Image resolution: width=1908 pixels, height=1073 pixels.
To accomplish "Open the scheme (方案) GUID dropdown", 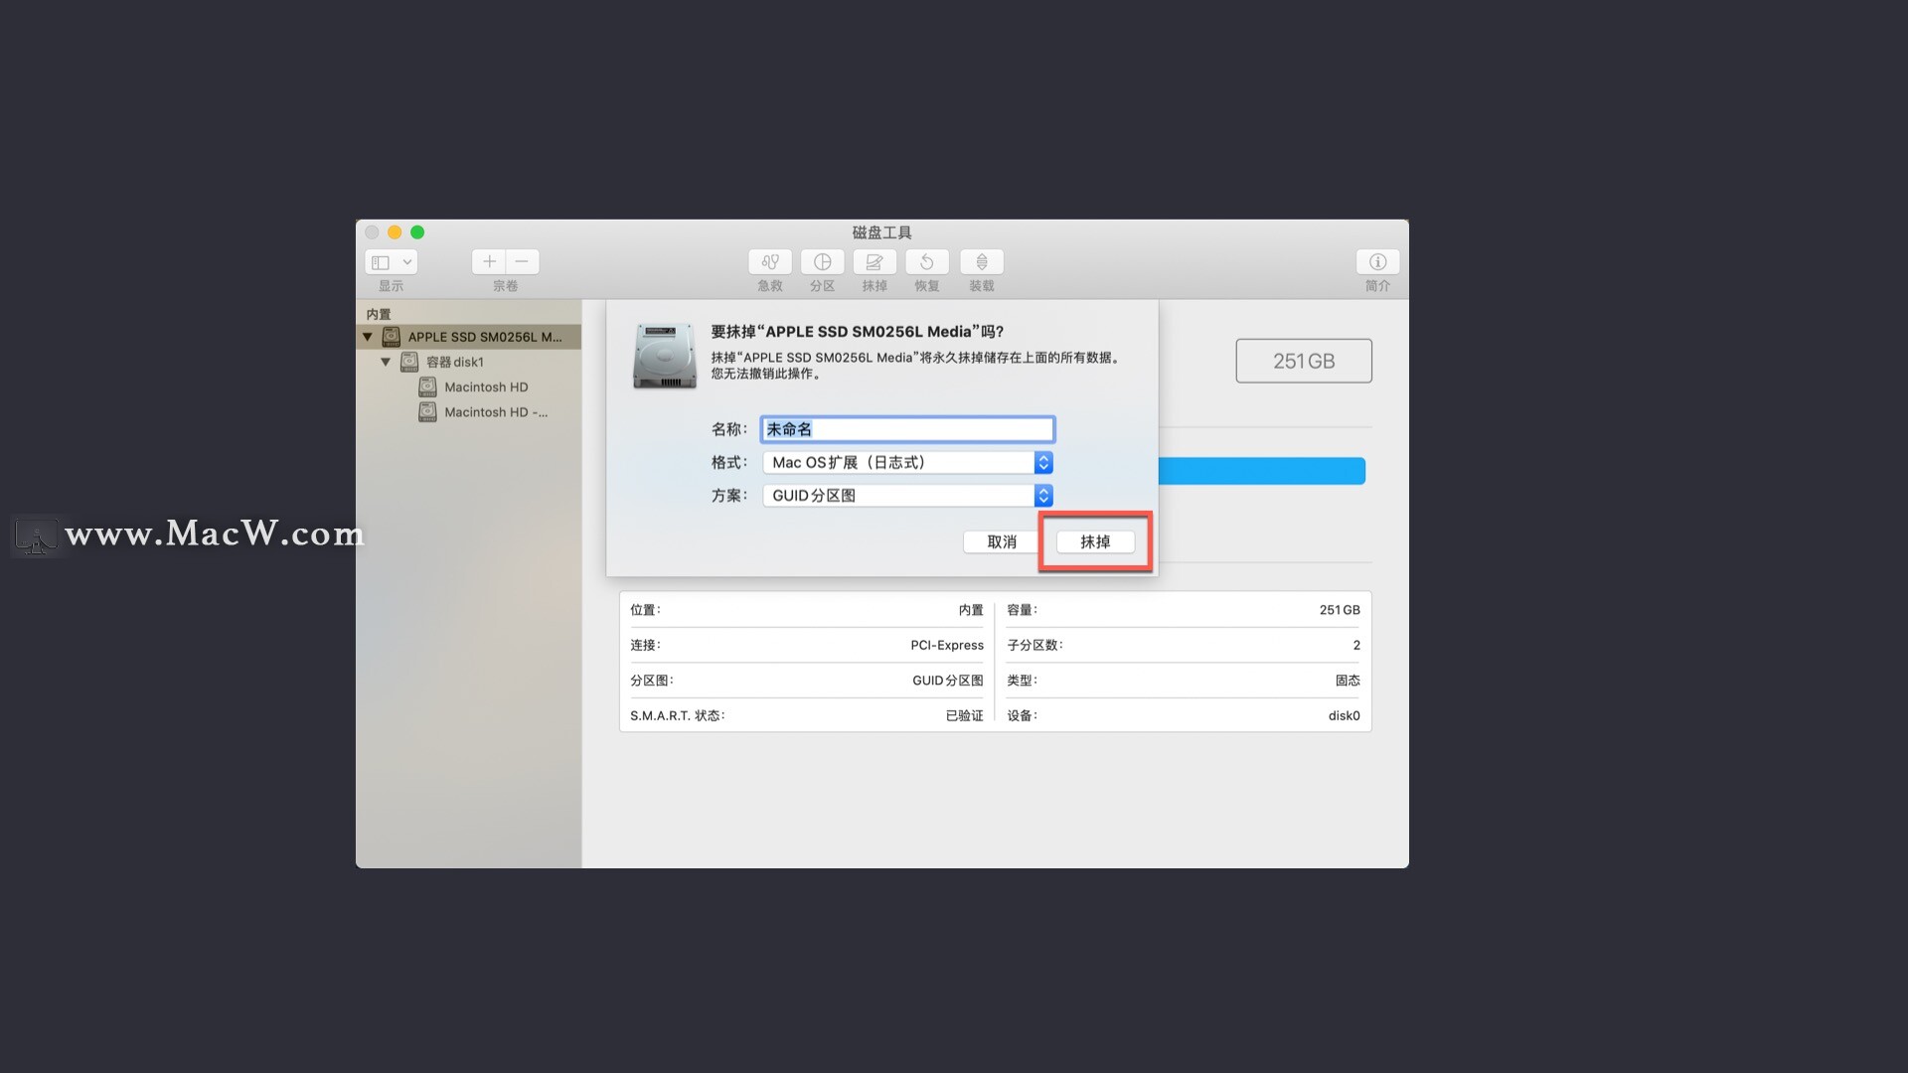I will tap(907, 496).
